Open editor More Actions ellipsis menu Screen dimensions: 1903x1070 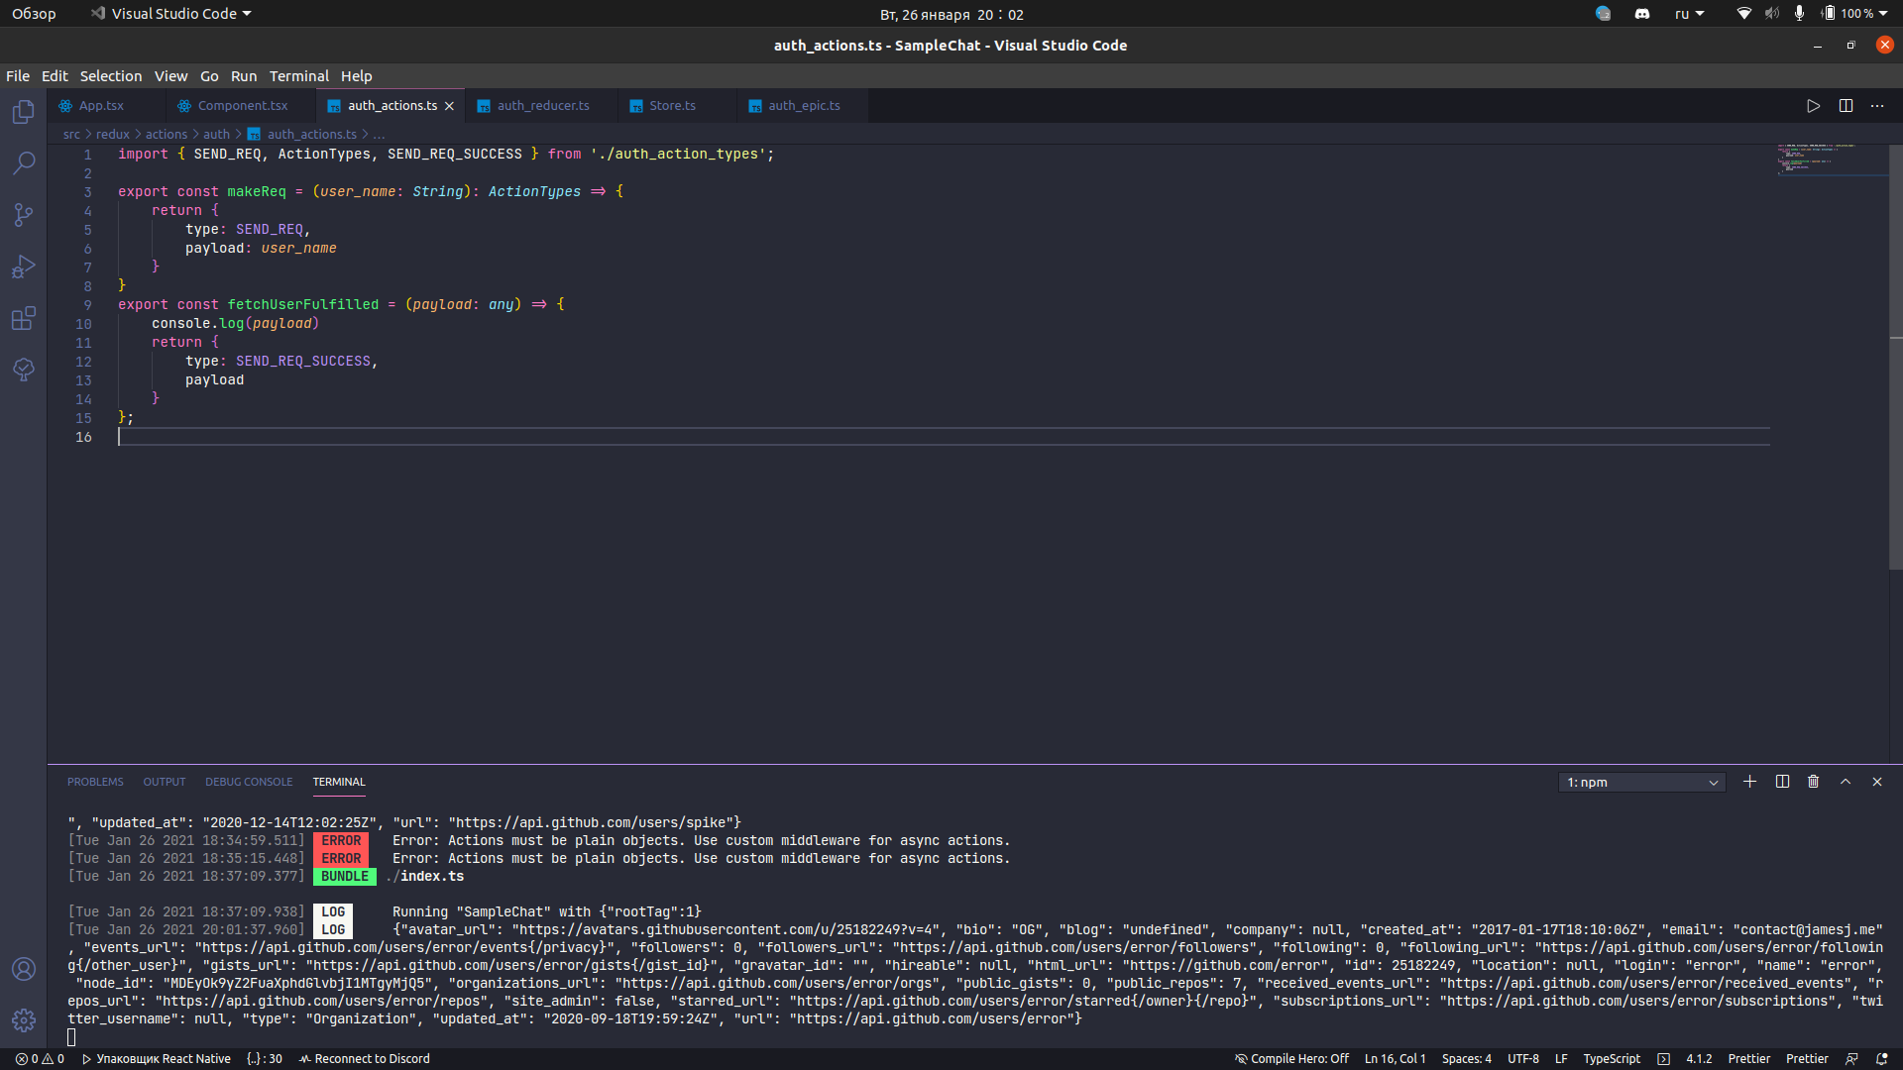(x=1877, y=106)
